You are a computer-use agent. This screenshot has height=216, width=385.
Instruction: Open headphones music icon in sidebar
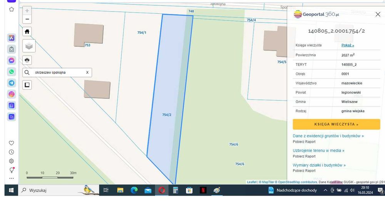12,105
